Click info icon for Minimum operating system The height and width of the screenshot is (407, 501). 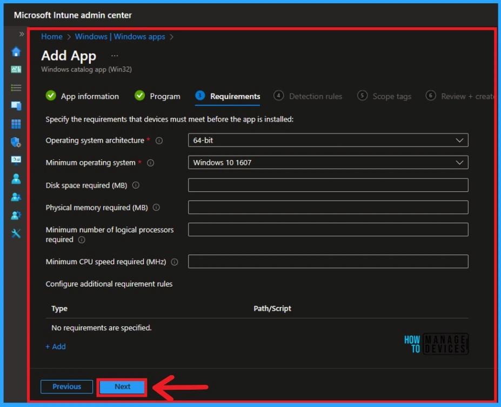pyautogui.click(x=150, y=163)
